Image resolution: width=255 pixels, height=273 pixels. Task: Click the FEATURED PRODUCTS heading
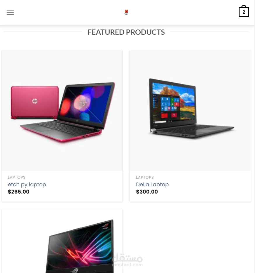point(126,32)
